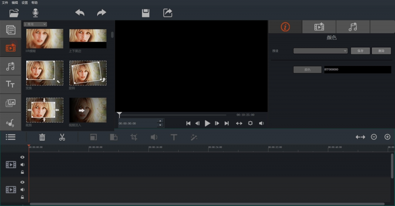Open preview settings gear
The width and height of the screenshot is (395, 206).
[x=250, y=123]
